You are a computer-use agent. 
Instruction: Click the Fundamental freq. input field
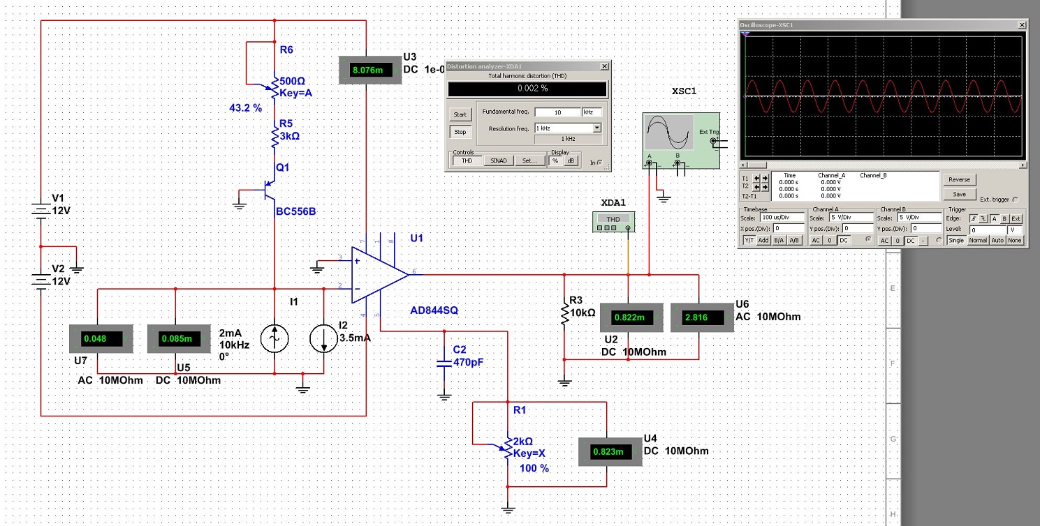pos(558,112)
